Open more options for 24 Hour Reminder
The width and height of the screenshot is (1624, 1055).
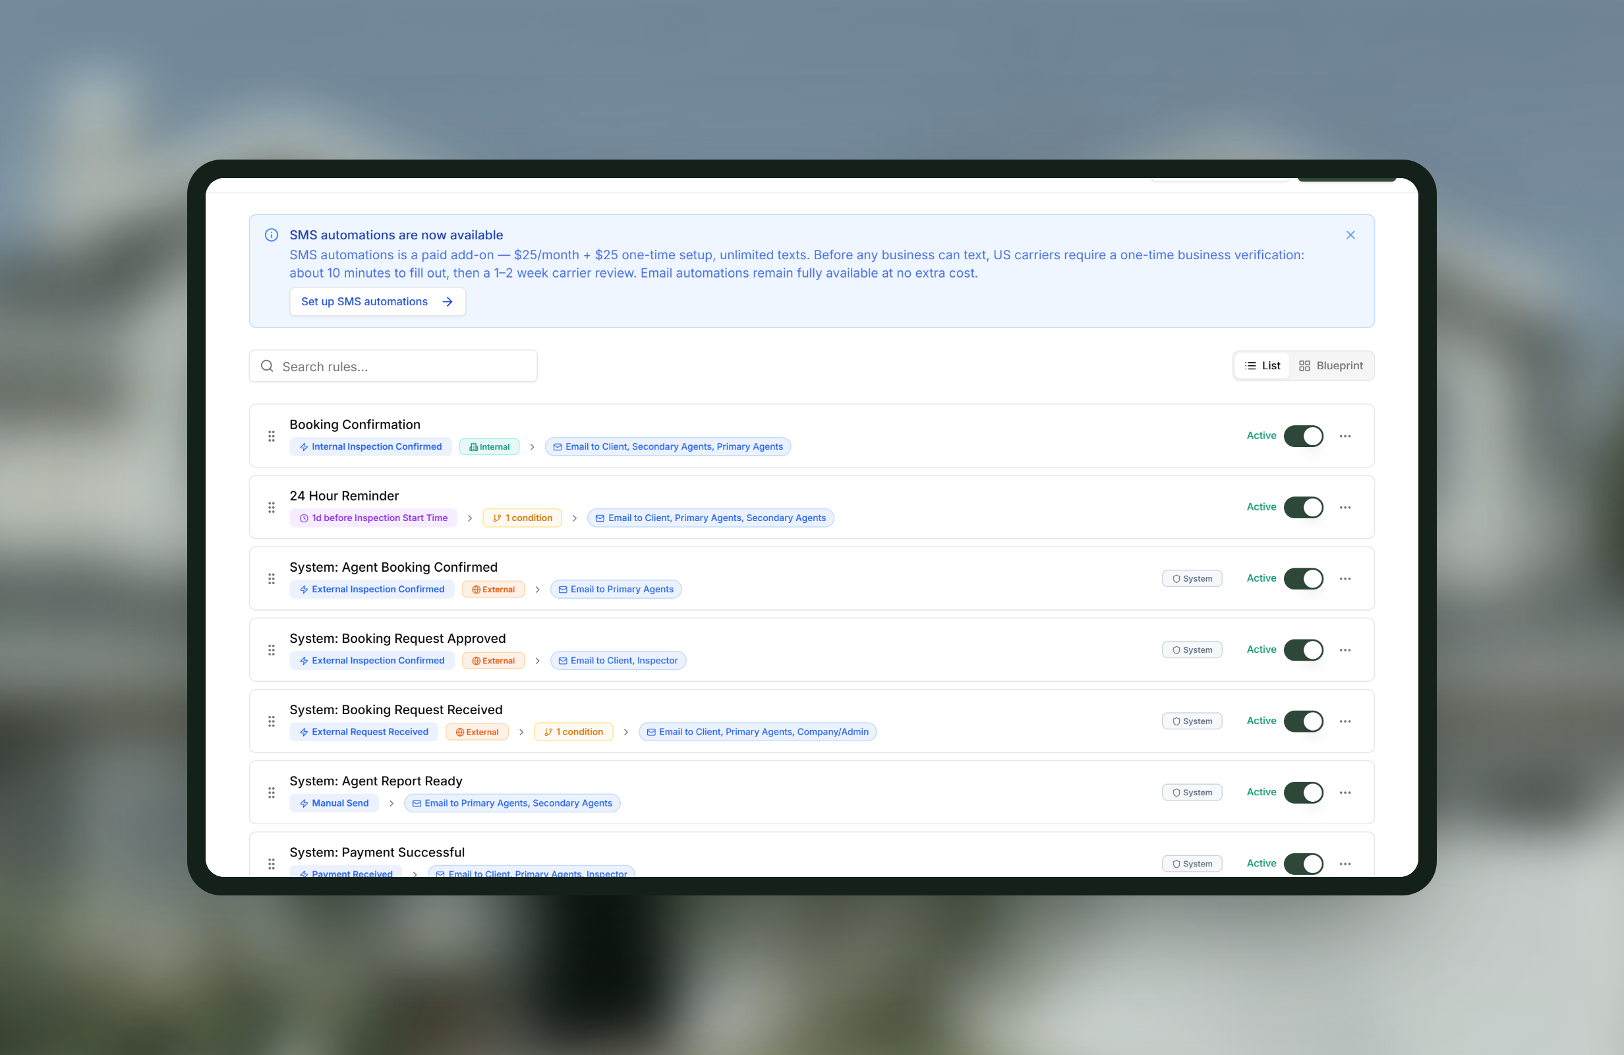[1345, 507]
